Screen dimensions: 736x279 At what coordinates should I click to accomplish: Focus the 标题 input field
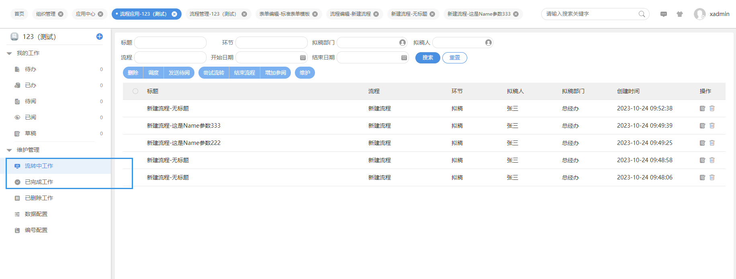pyautogui.click(x=170, y=43)
